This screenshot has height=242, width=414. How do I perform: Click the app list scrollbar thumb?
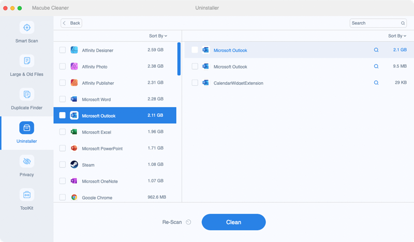point(179,59)
